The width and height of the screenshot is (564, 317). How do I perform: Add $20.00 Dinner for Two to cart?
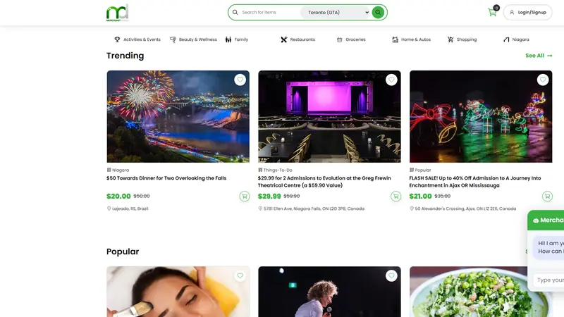(245, 197)
